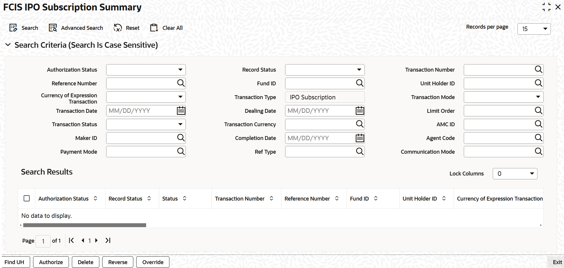Sort by Status column
564x268 pixels.
coord(185,198)
